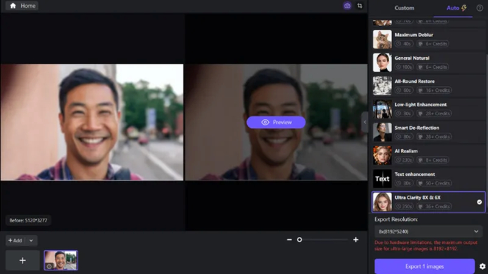
Task: Pick the All-Round Restore model
Action: click(x=428, y=86)
